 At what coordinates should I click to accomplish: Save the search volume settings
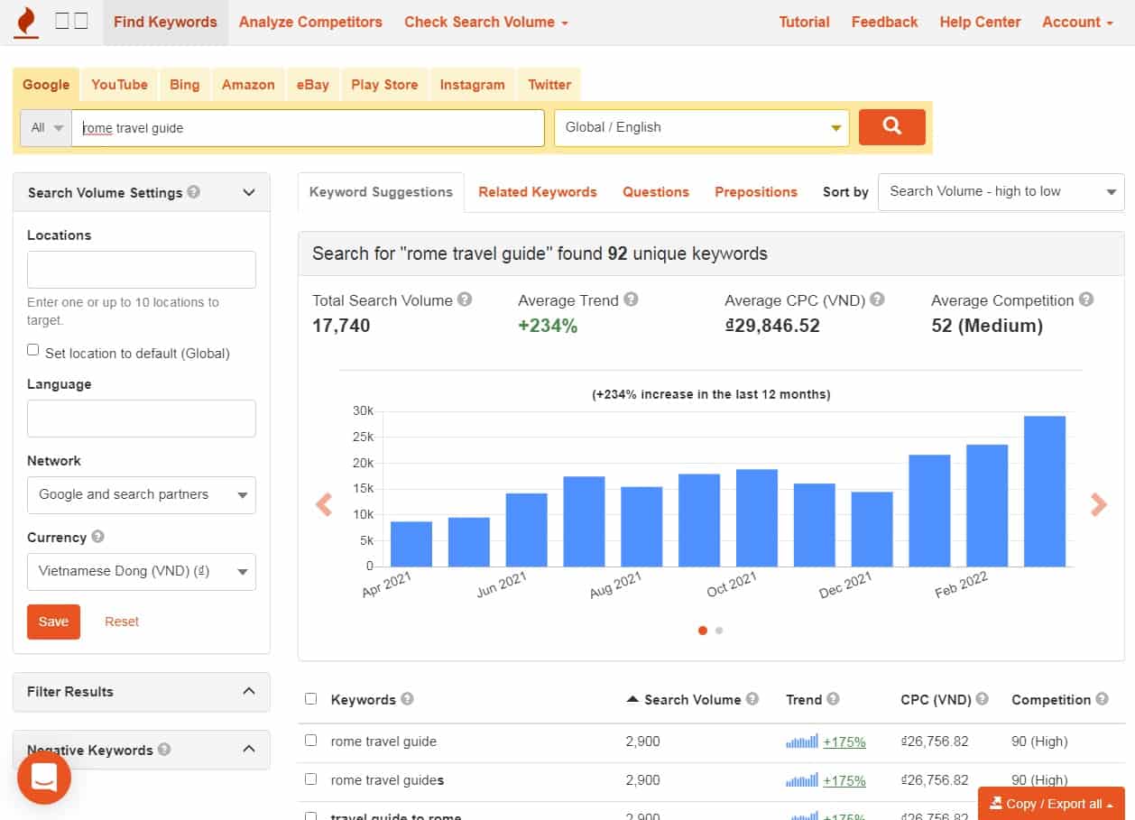[x=53, y=622]
